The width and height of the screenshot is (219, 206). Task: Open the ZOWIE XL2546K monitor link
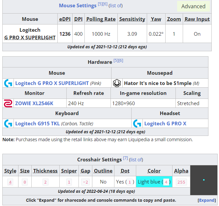click(x=34, y=103)
